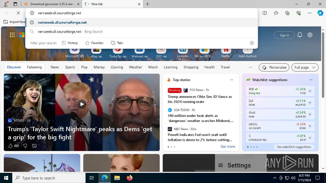
Task: Open the Favorites star toolbar icon
Action: (276, 13)
